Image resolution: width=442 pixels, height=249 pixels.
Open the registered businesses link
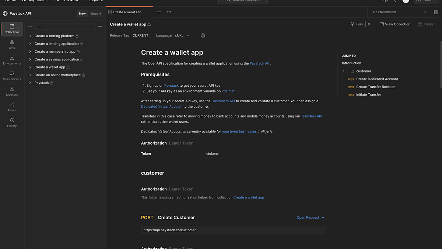(x=239, y=131)
